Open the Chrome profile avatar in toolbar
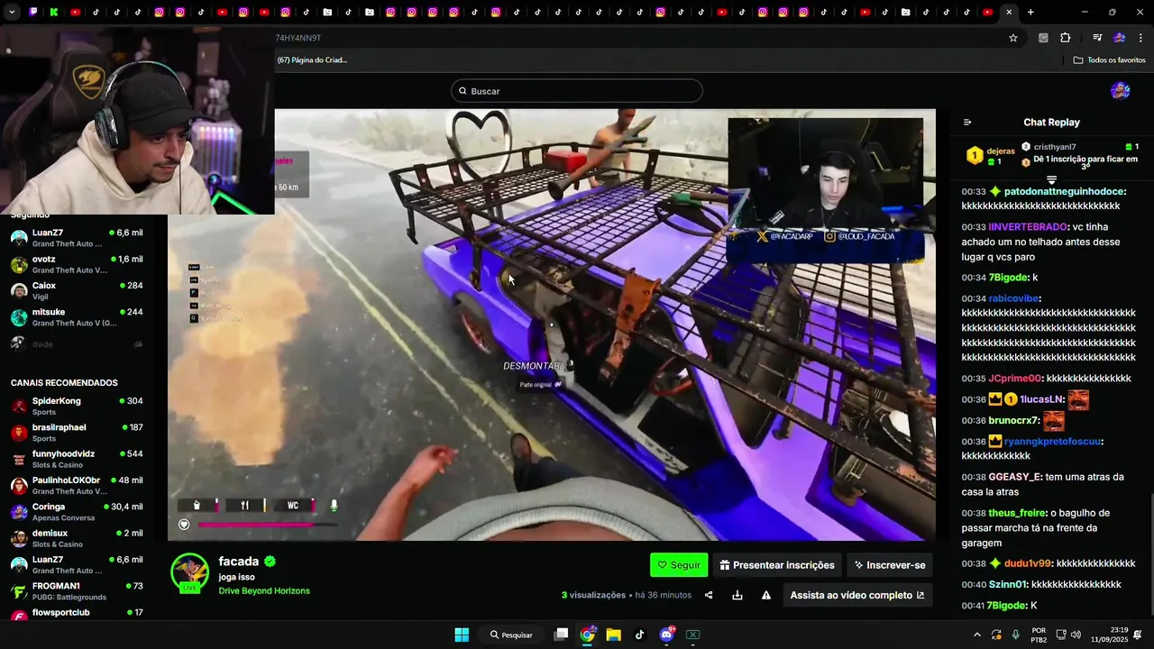Screen dimensions: 1154x649 point(1120,38)
